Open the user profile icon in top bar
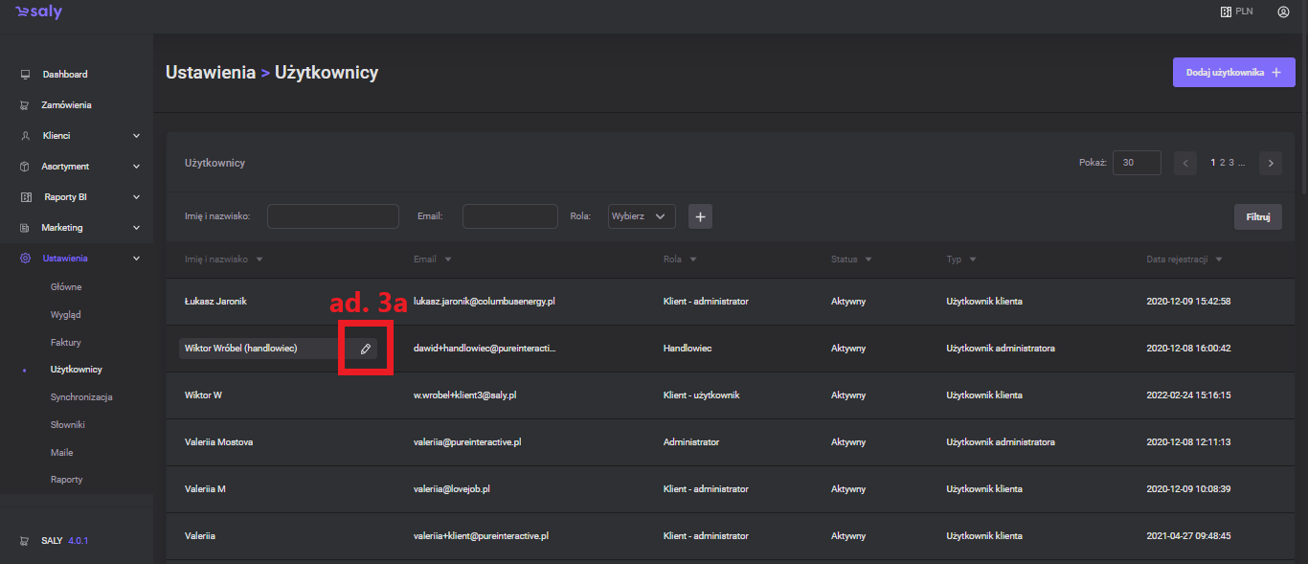Viewport: 1308px width, 564px height. (1283, 12)
